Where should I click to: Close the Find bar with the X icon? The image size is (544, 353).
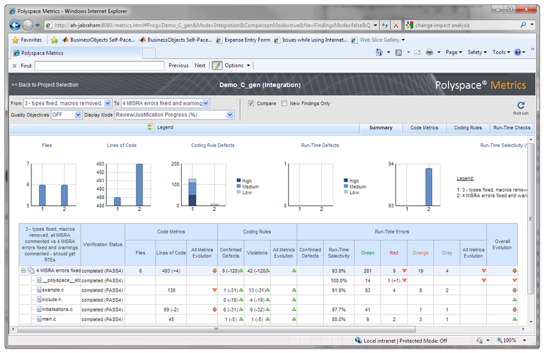[14, 65]
